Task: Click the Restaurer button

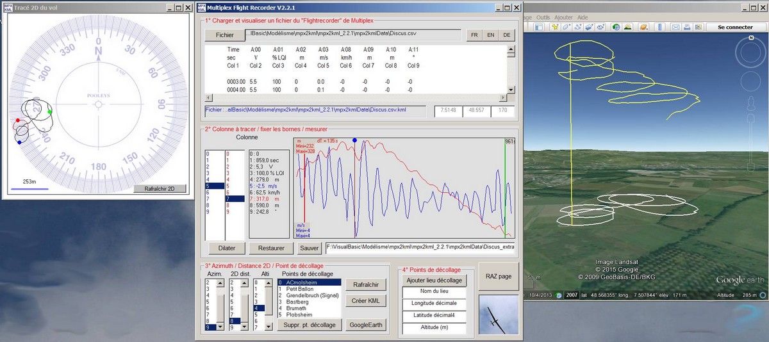Action: [x=272, y=248]
